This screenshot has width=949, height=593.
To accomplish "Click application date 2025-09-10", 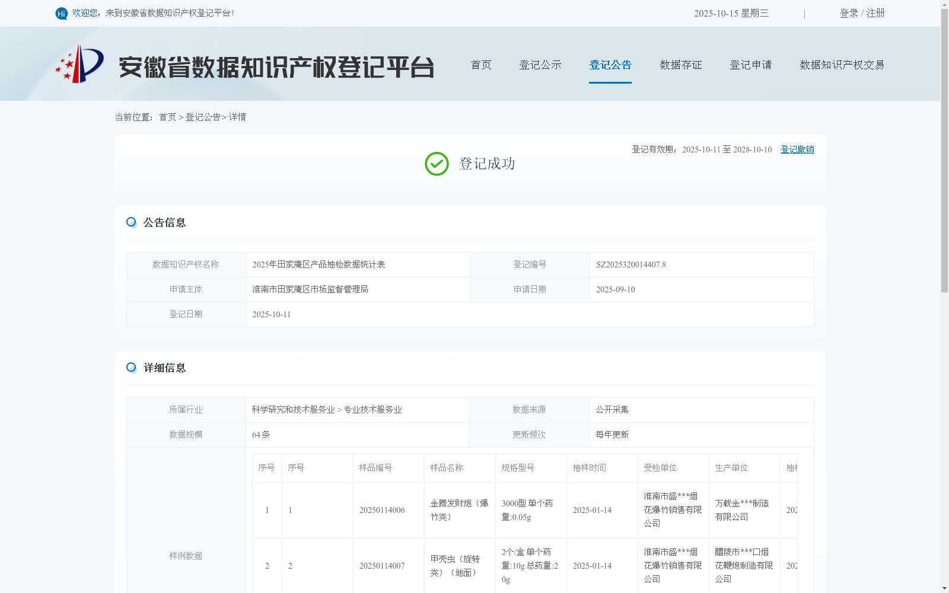I will point(616,289).
